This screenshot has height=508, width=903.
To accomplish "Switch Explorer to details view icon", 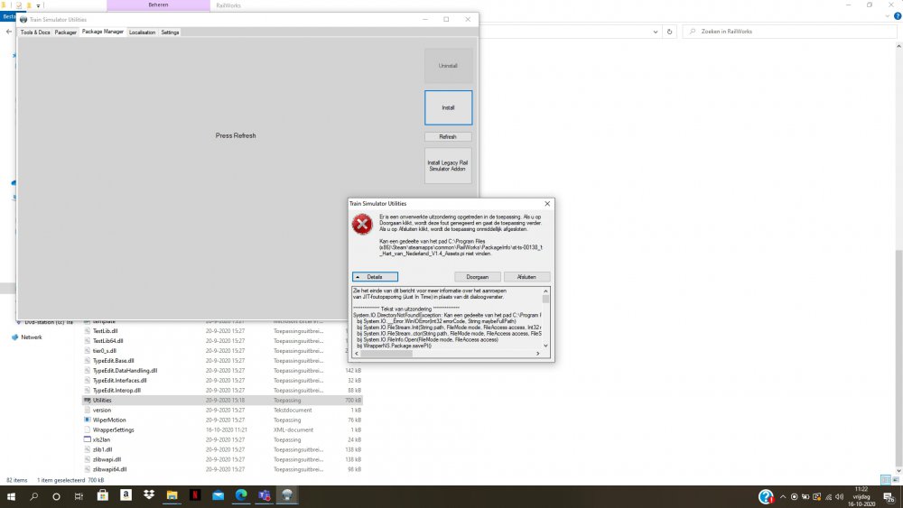I will pyautogui.click(x=886, y=480).
